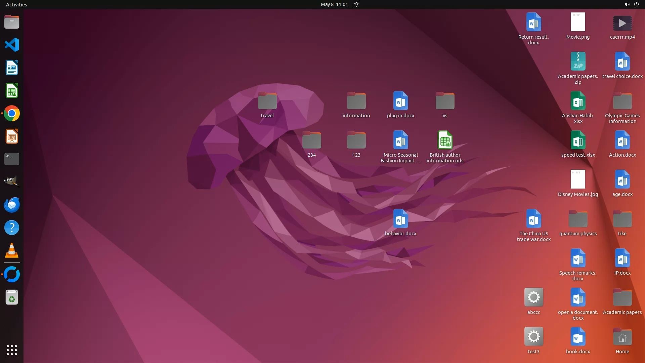Open Visual Studio Code from the dock
645x363 pixels.
pos(12,45)
